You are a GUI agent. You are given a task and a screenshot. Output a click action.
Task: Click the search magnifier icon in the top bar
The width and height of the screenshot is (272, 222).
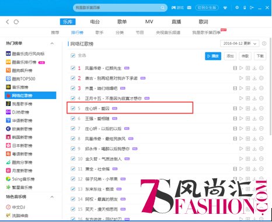click(162, 8)
